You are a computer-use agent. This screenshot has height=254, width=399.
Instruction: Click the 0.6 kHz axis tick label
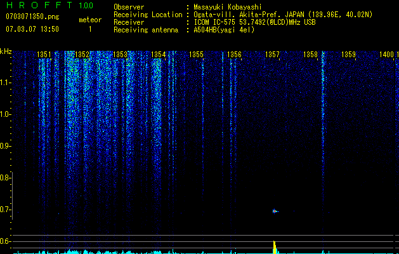[x=5, y=241]
